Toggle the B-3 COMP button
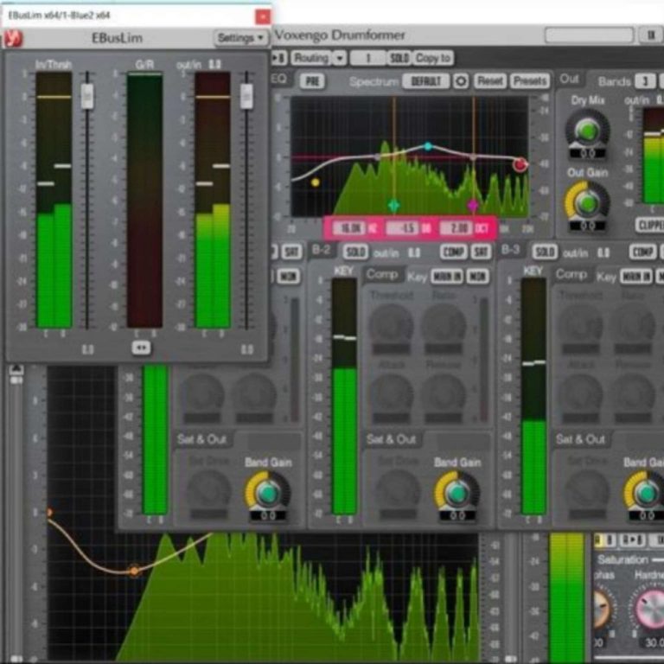The image size is (664, 664). (642, 252)
